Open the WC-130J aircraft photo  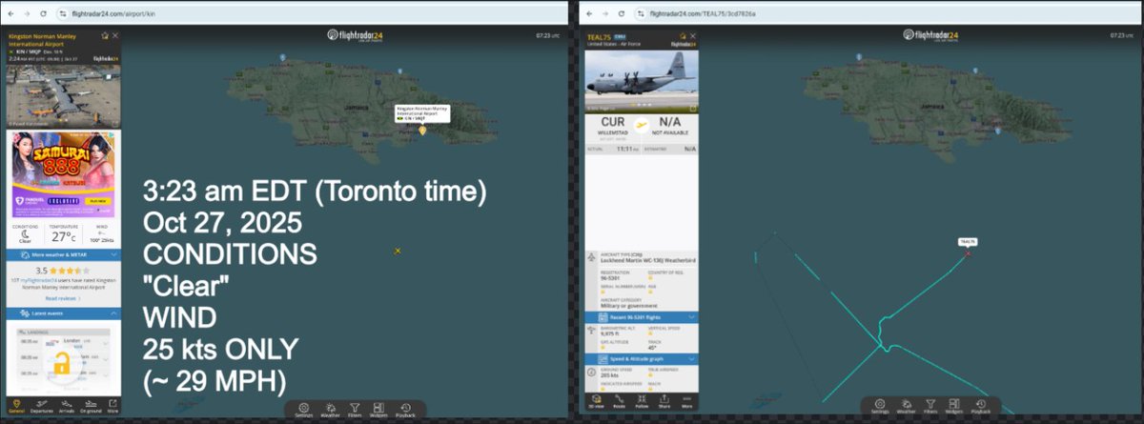[641, 82]
